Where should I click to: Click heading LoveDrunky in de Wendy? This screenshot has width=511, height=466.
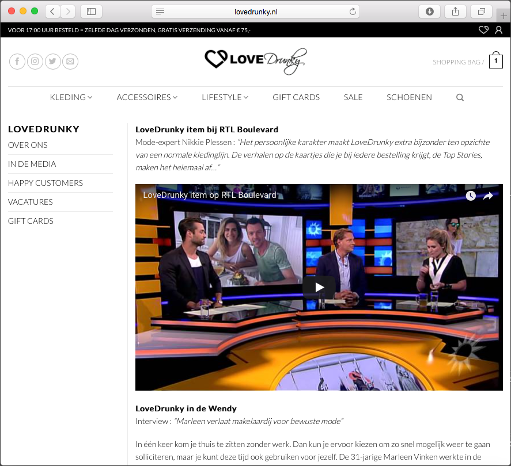(186, 408)
